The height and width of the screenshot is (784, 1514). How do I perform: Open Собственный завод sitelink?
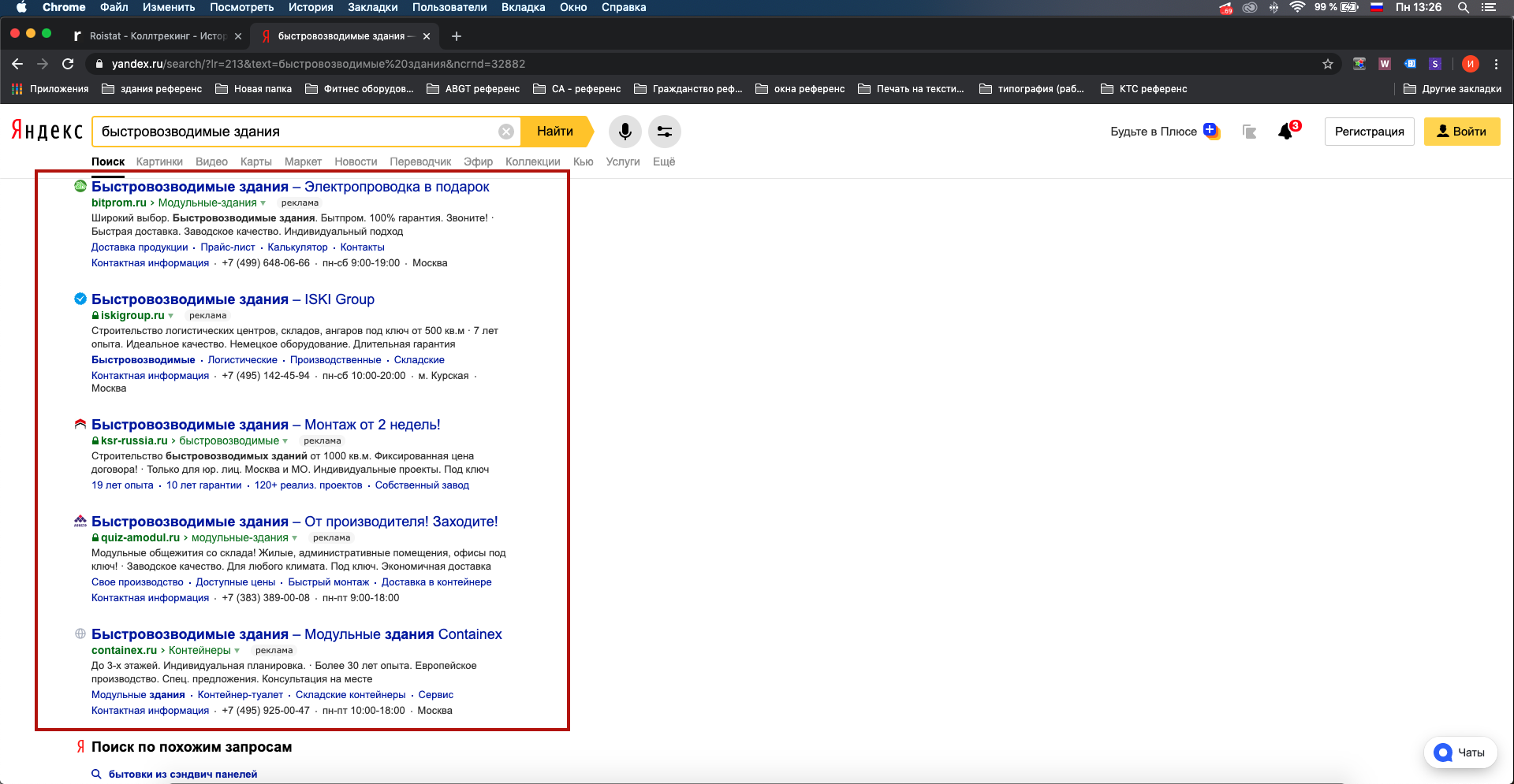pyautogui.click(x=422, y=485)
